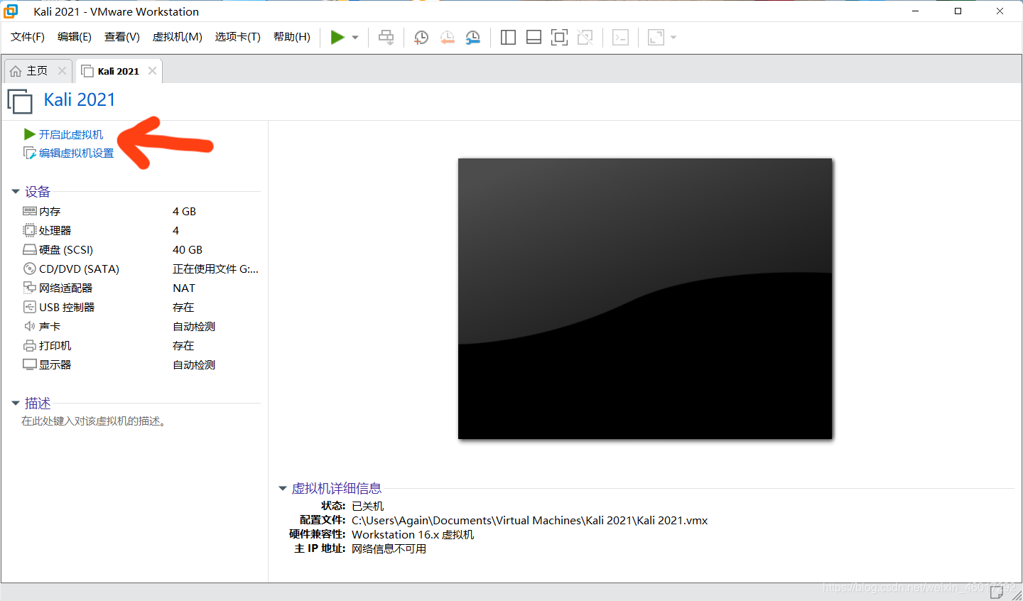
Task: Click the Kali 2021 VM title heading
Action: tap(80, 99)
